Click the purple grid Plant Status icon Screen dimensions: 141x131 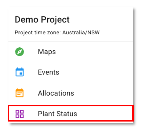point(20,114)
